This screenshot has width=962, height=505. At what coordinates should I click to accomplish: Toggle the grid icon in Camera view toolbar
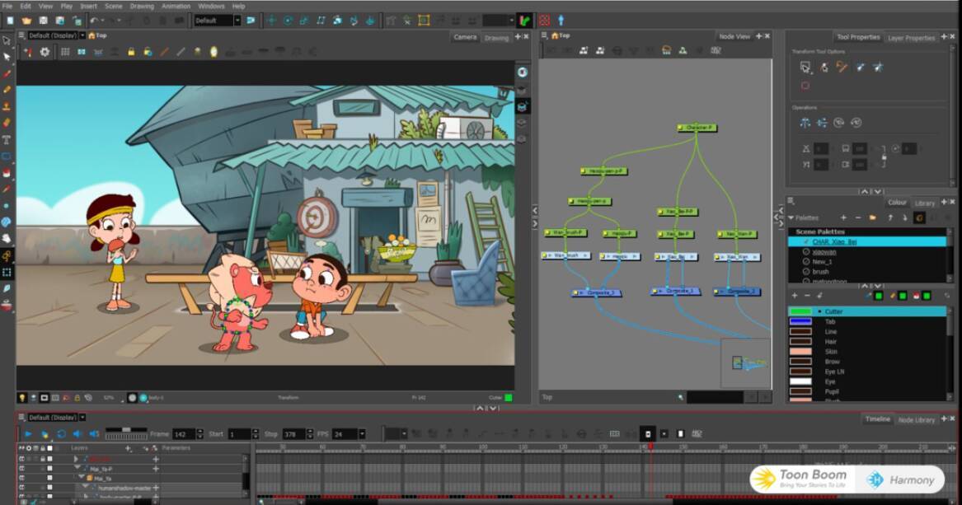tap(65, 52)
